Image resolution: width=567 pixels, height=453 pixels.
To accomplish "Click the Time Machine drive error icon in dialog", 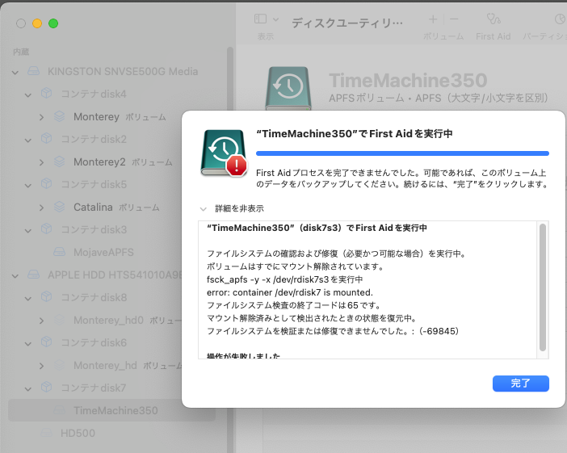I will point(224,153).
